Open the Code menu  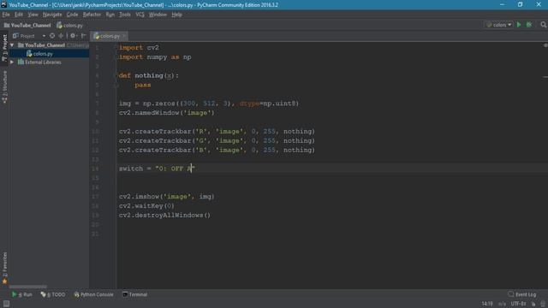tap(72, 15)
